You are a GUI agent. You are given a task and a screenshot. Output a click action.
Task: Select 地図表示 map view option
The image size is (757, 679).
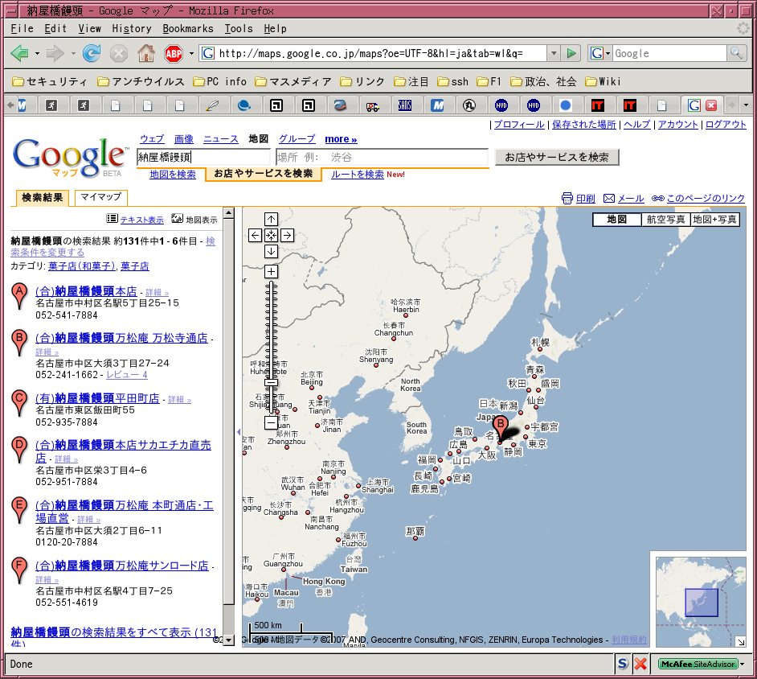[x=202, y=220]
